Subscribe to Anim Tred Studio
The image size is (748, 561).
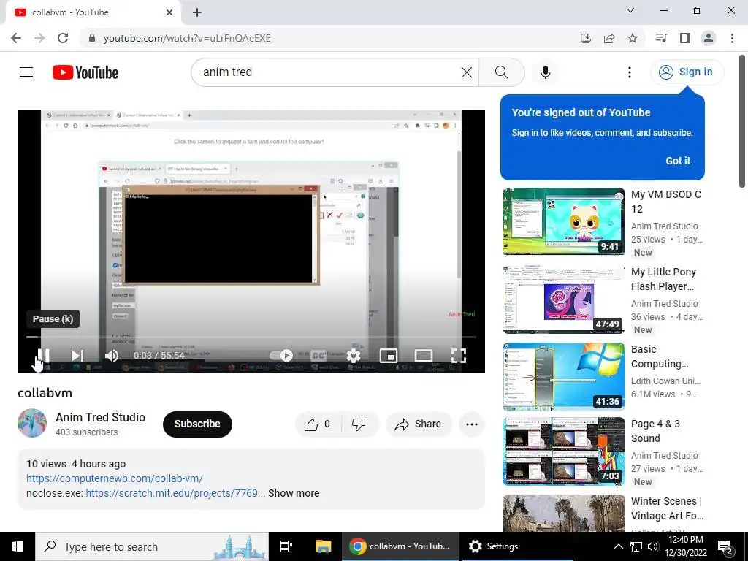(x=197, y=424)
